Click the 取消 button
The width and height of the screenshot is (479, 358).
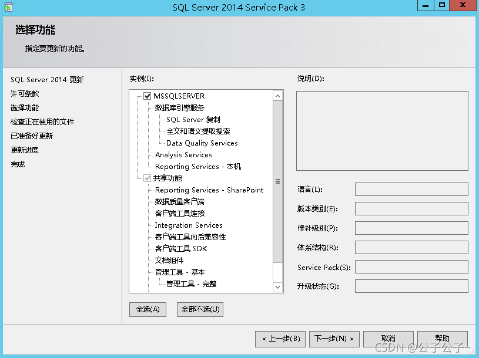click(x=388, y=339)
